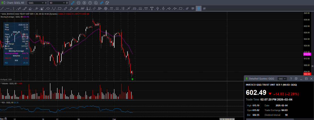Image resolution: width=314 pixels, height=120 pixels.
Task: Toggle the magnet snap mode
Action: tap(198, 9)
